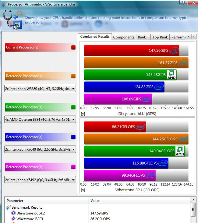This screenshot has width=198, height=223.
Task: Click Intel logo on 116.89GFLOPS bar
Action: pyautogui.click(x=163, y=163)
